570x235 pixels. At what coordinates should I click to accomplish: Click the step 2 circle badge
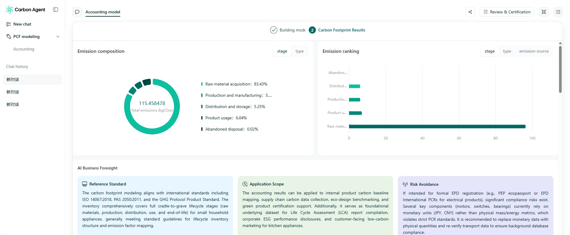click(312, 30)
